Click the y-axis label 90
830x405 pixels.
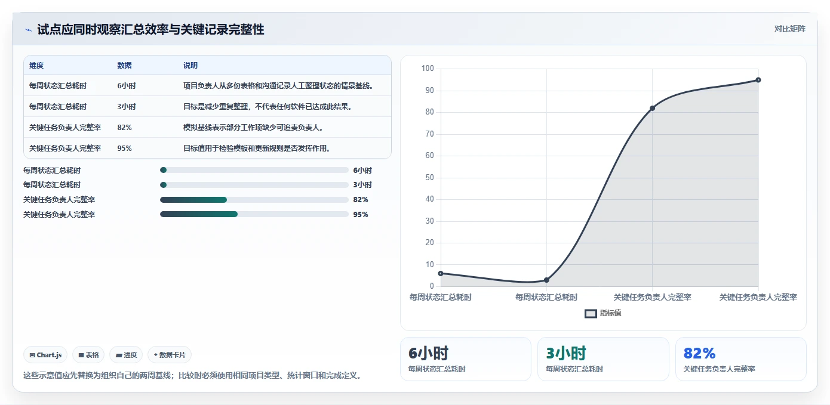[x=429, y=91]
